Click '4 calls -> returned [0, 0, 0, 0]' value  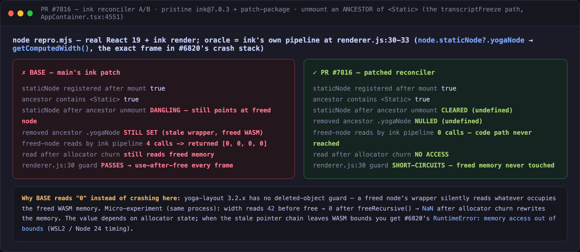[x=206, y=143]
